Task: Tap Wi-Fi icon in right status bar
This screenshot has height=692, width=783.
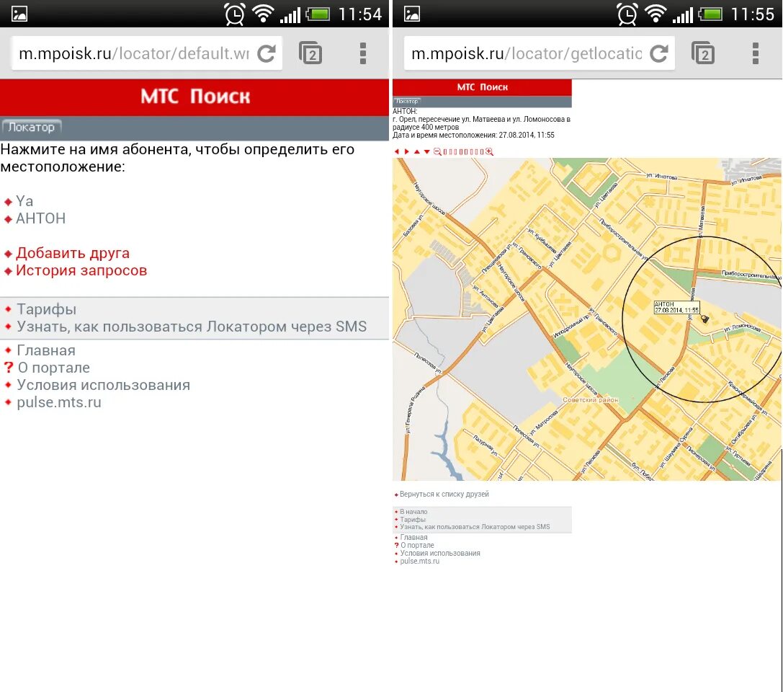Action: 656,14
